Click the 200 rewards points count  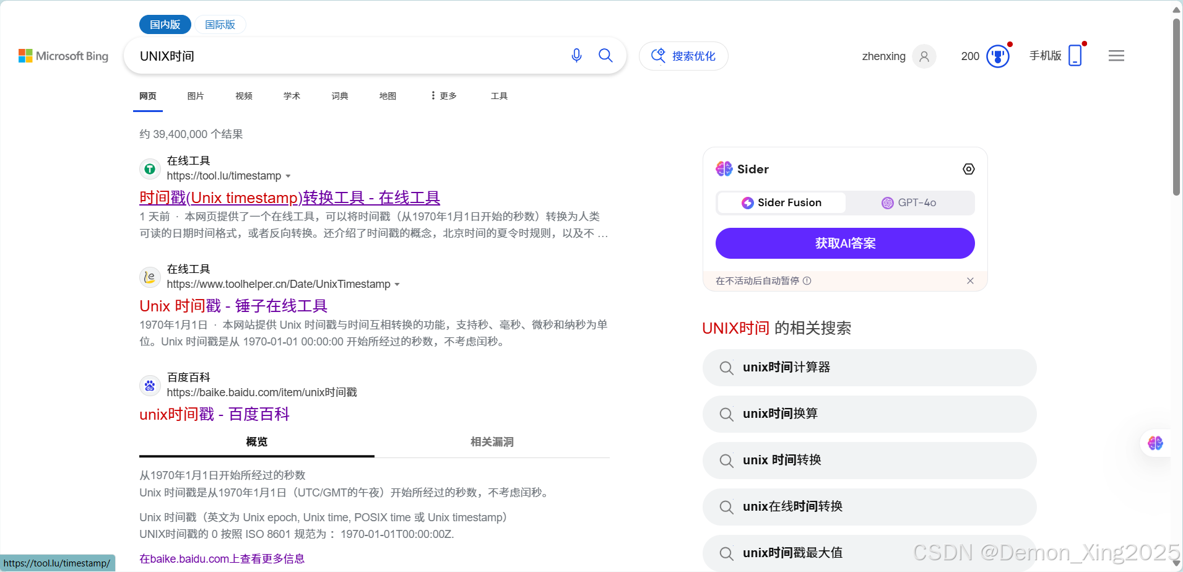(970, 56)
